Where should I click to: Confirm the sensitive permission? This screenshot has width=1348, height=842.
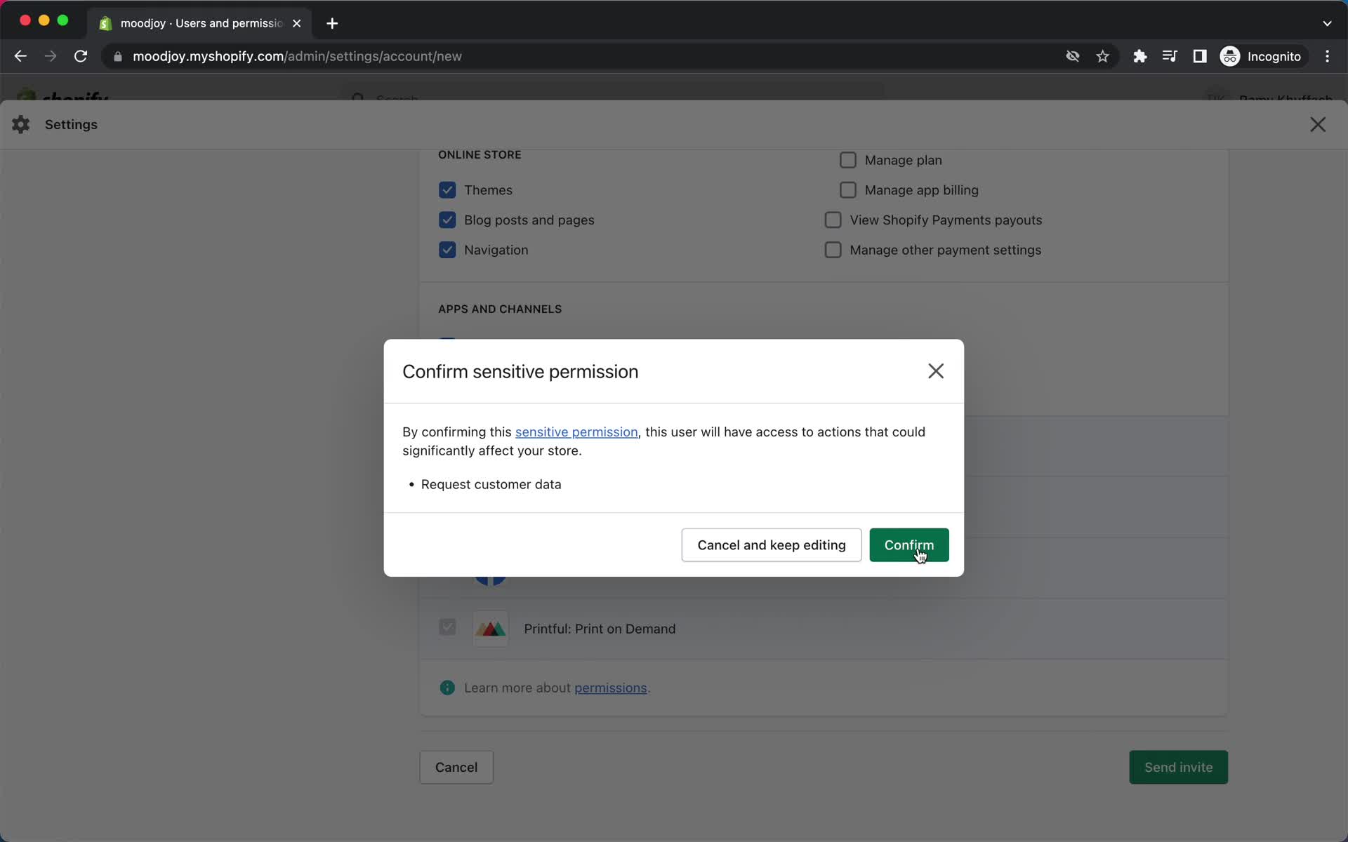click(908, 545)
